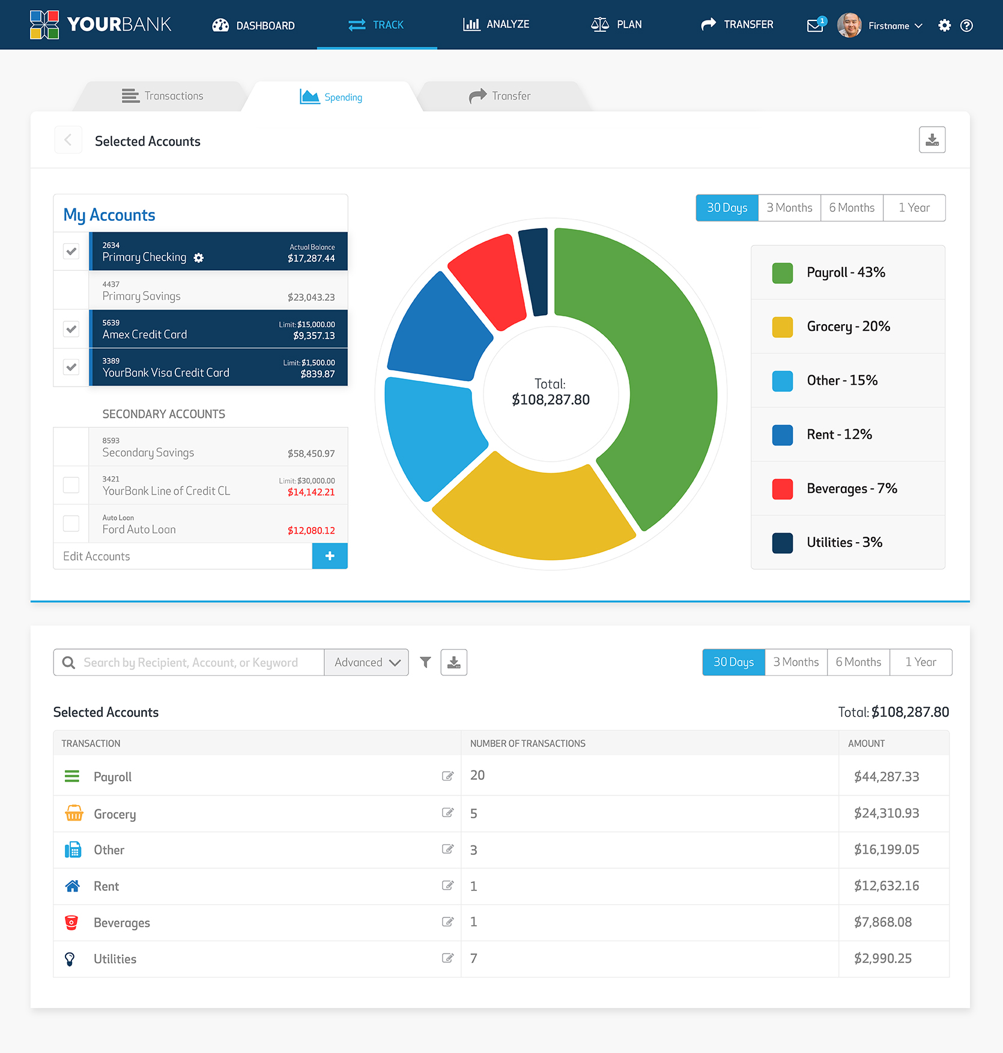This screenshot has width=1003, height=1053.
Task: Edit the Grocery category
Action: [x=447, y=813]
